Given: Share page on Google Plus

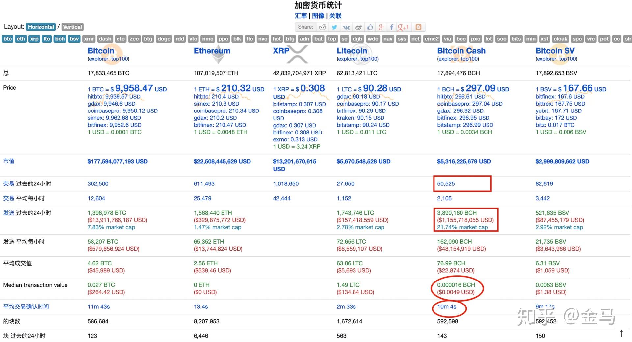Looking at the screenshot, I should (x=381, y=27).
